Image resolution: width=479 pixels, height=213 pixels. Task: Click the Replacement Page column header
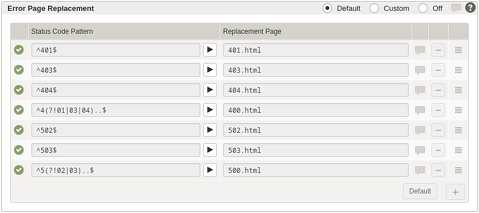coord(252,31)
